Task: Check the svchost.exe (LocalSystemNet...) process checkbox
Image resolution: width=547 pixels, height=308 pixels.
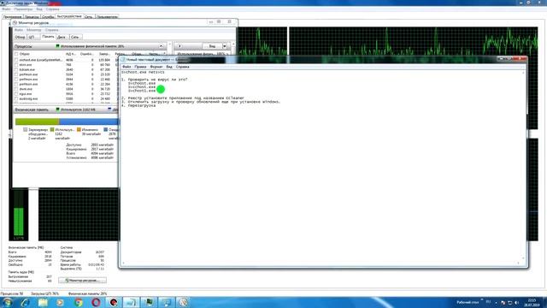Action: tap(16, 60)
